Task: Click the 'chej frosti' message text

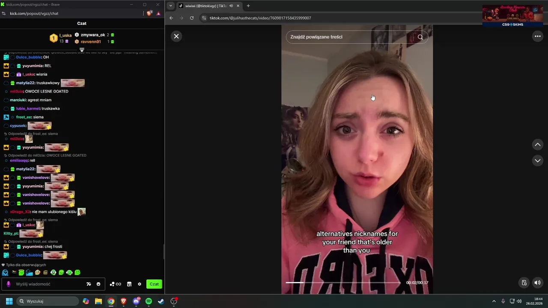Action: [x=54, y=246]
